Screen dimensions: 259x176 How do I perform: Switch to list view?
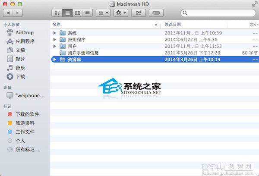point(67,13)
